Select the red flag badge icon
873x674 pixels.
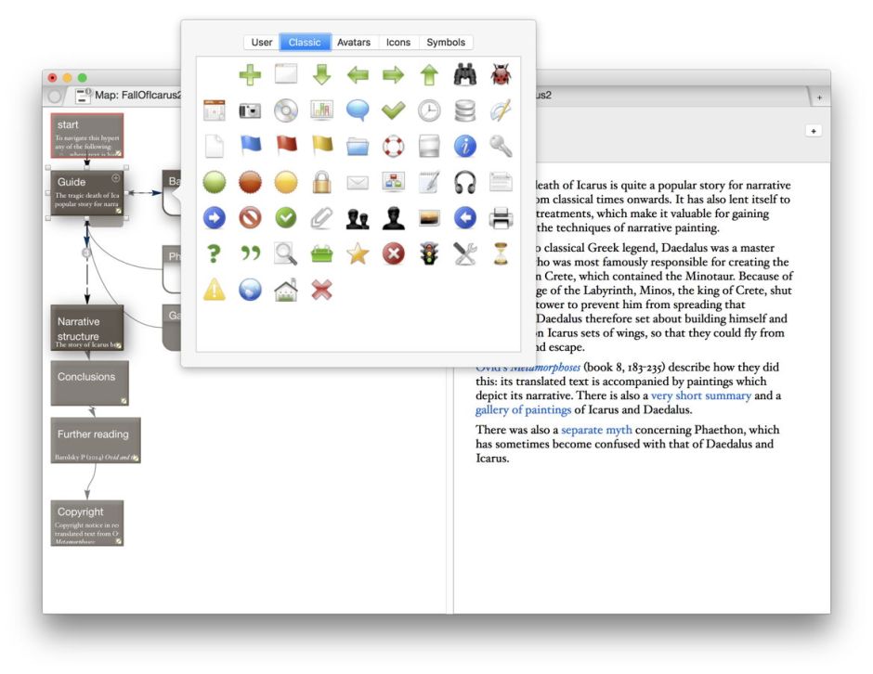click(286, 146)
